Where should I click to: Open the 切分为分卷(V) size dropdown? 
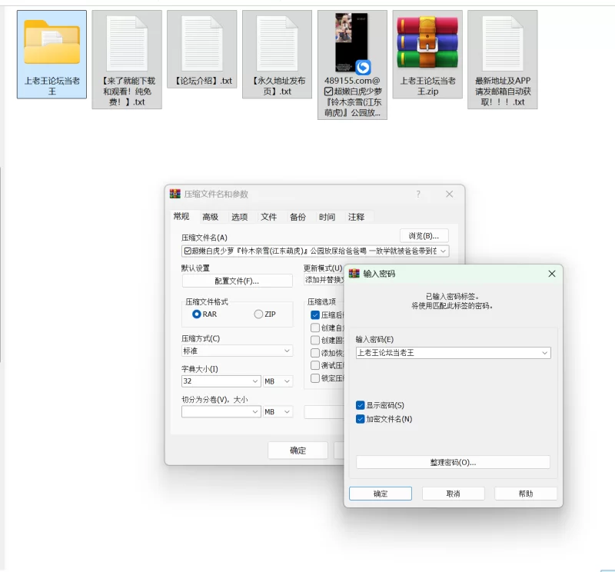coord(255,411)
